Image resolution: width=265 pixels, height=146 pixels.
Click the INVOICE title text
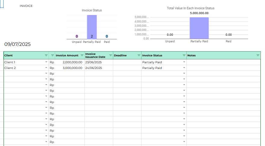coord(26,6)
